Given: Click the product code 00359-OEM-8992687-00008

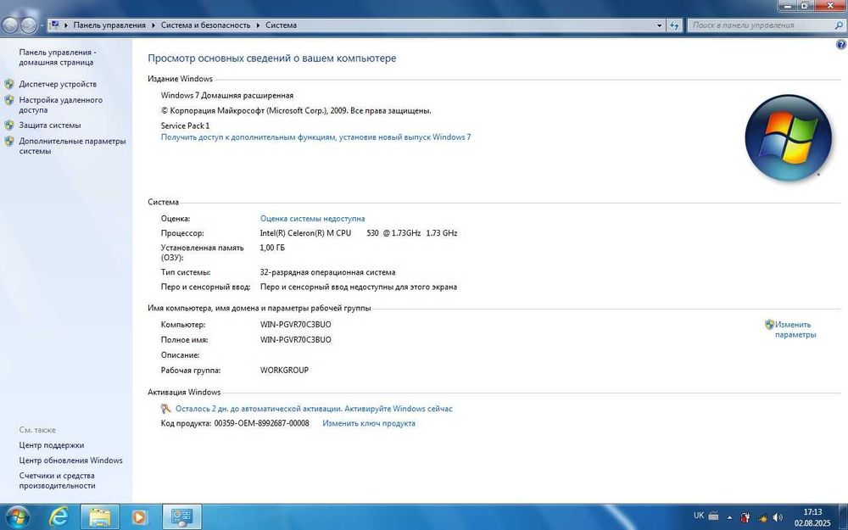Looking at the screenshot, I should [262, 423].
